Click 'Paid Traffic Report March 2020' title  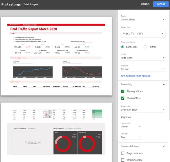[34, 29]
